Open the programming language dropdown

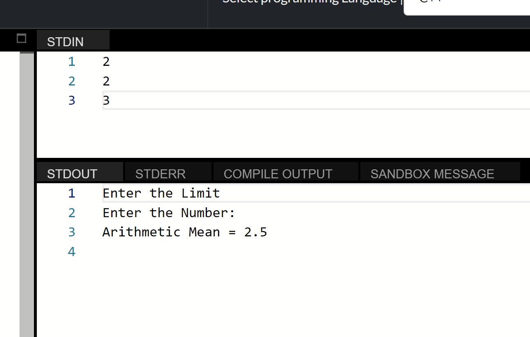[466, 8]
